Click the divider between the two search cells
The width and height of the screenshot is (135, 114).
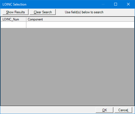[x=26, y=25]
